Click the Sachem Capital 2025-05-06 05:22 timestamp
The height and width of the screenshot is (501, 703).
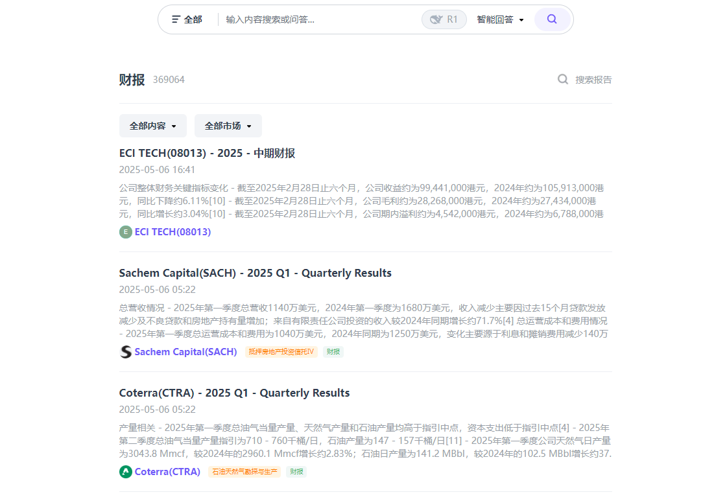point(158,290)
